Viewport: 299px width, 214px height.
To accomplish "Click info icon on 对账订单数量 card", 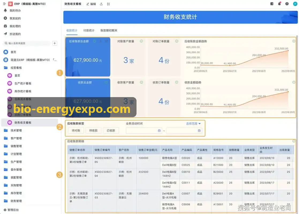I will 177,41.
